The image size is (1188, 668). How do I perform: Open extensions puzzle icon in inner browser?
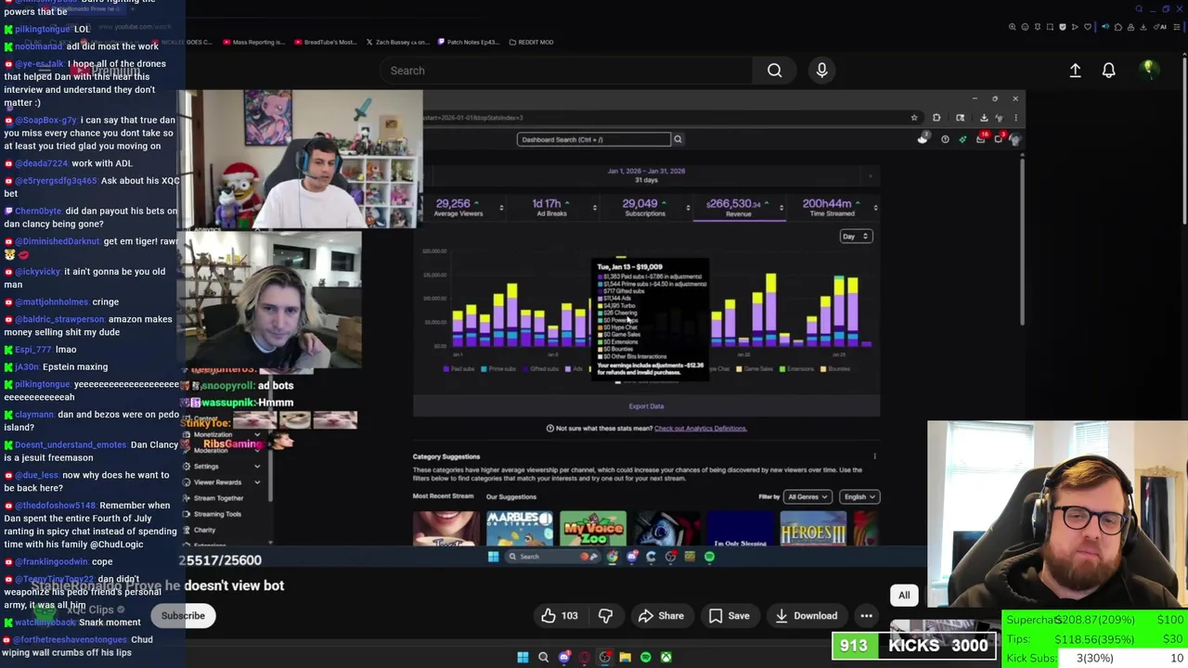[x=936, y=118]
